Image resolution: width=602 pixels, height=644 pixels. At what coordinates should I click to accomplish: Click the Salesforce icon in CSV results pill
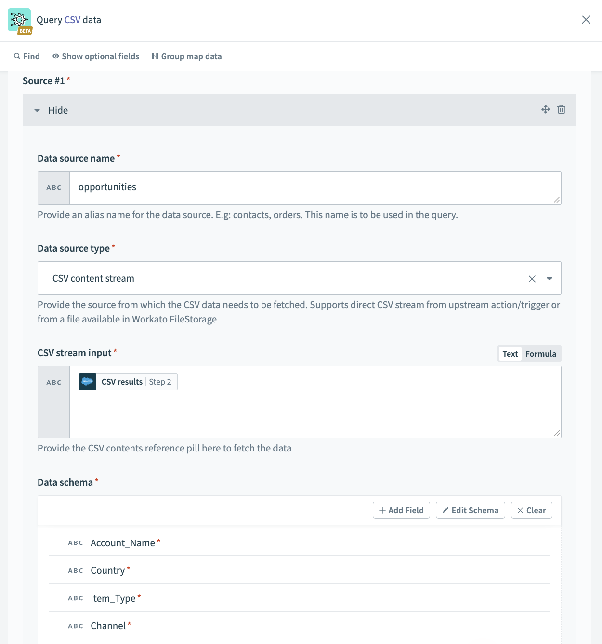tap(87, 382)
